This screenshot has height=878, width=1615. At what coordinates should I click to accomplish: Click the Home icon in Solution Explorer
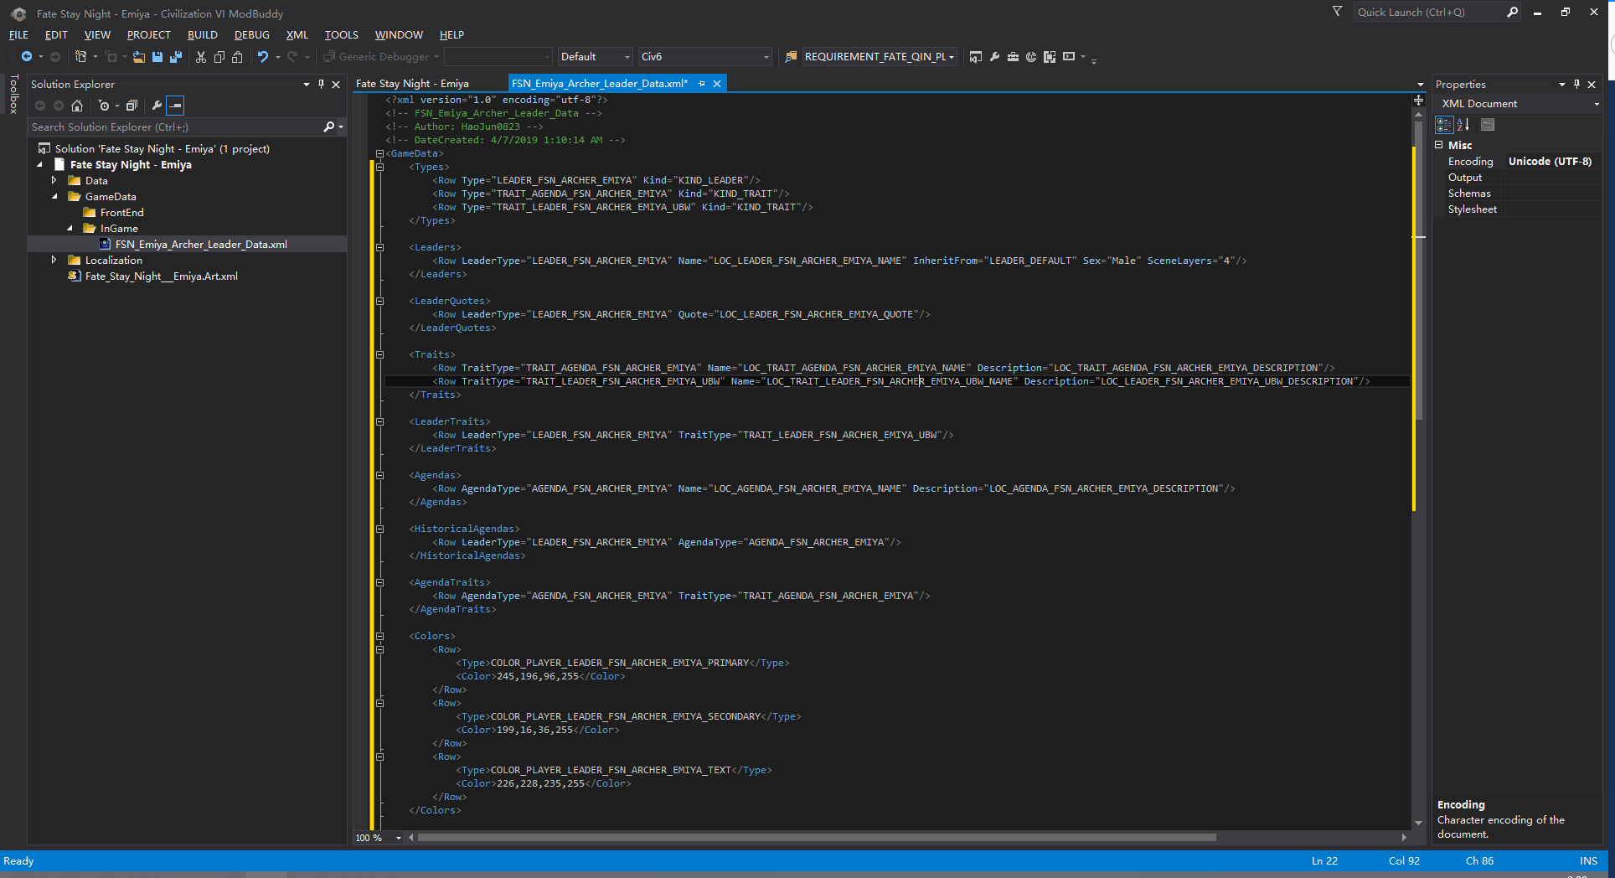[x=77, y=106]
